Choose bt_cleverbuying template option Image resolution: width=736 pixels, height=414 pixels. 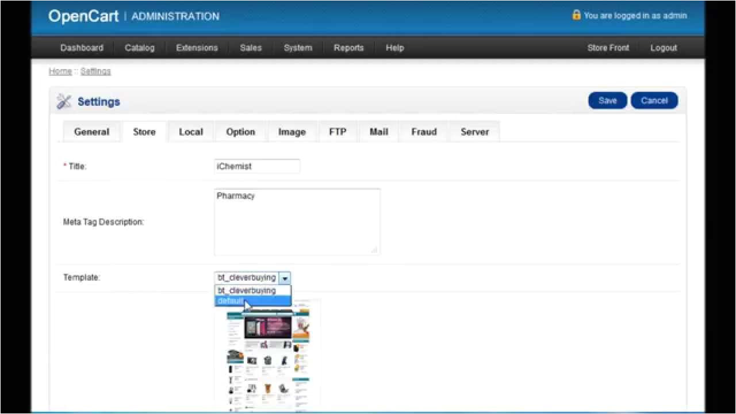tap(253, 290)
